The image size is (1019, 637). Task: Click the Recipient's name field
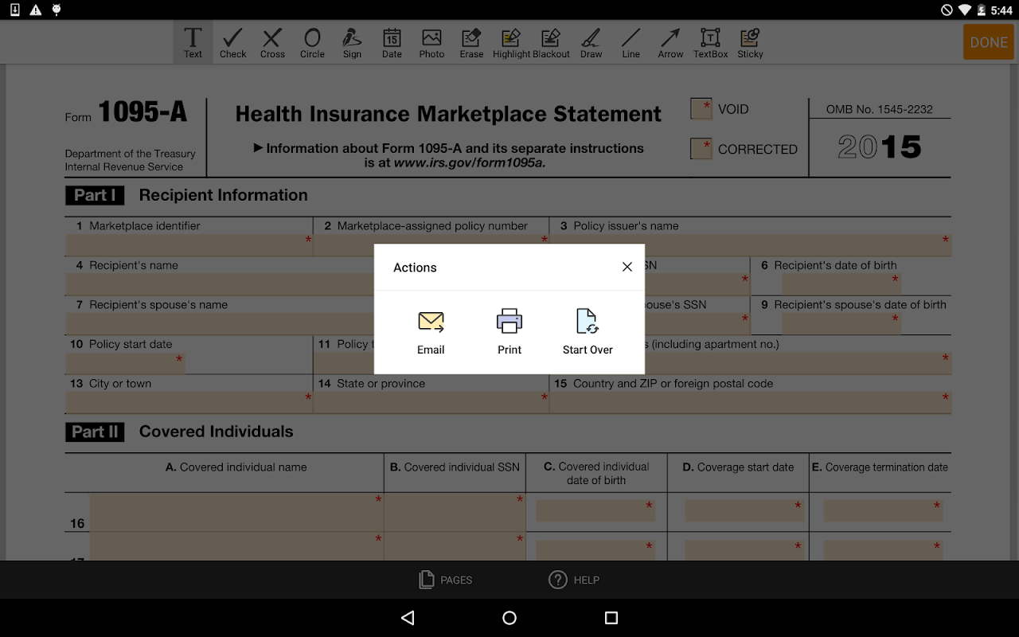(220, 284)
